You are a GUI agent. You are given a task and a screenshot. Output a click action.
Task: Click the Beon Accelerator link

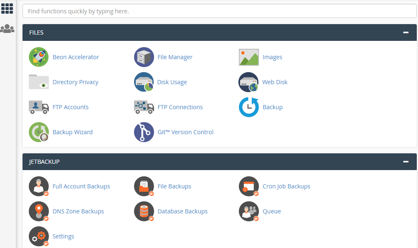click(x=76, y=57)
